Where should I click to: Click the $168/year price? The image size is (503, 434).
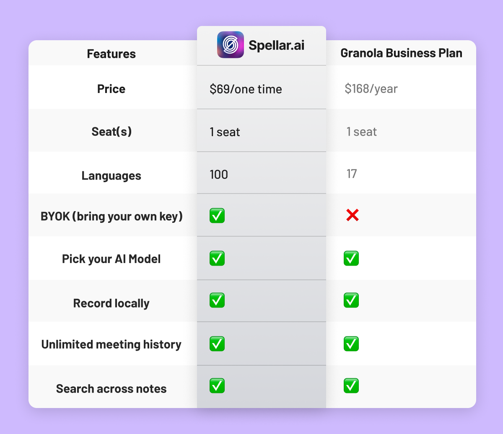pyautogui.click(x=371, y=89)
